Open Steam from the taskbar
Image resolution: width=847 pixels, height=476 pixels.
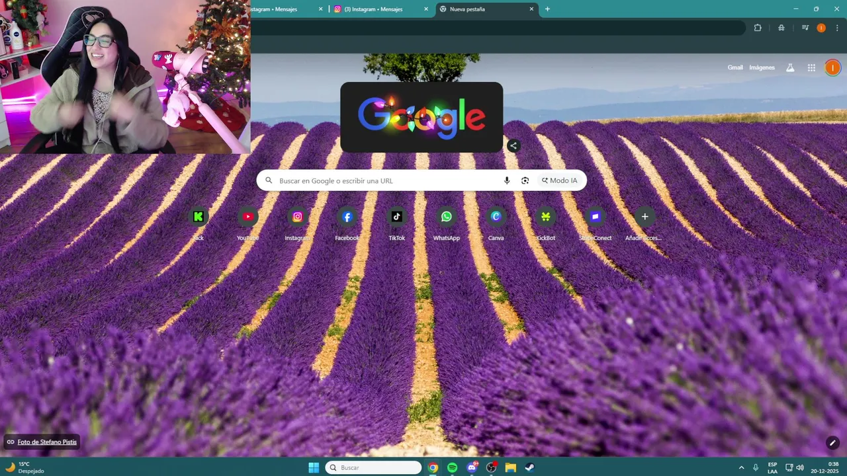tap(530, 467)
